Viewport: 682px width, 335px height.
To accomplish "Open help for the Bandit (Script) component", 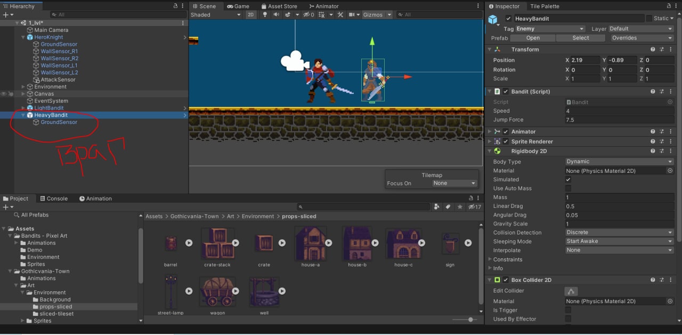I will point(653,91).
